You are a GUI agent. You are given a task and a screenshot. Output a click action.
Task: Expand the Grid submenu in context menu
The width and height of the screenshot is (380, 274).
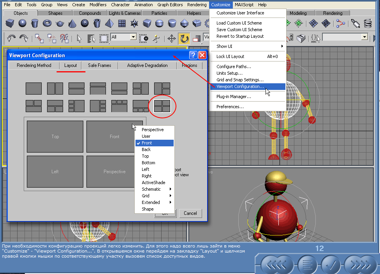click(x=154, y=196)
